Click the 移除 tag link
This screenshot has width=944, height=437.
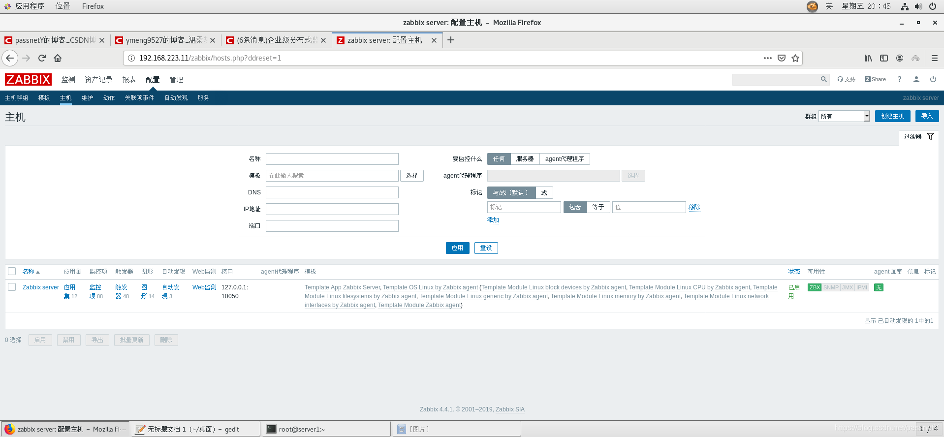pyautogui.click(x=694, y=207)
